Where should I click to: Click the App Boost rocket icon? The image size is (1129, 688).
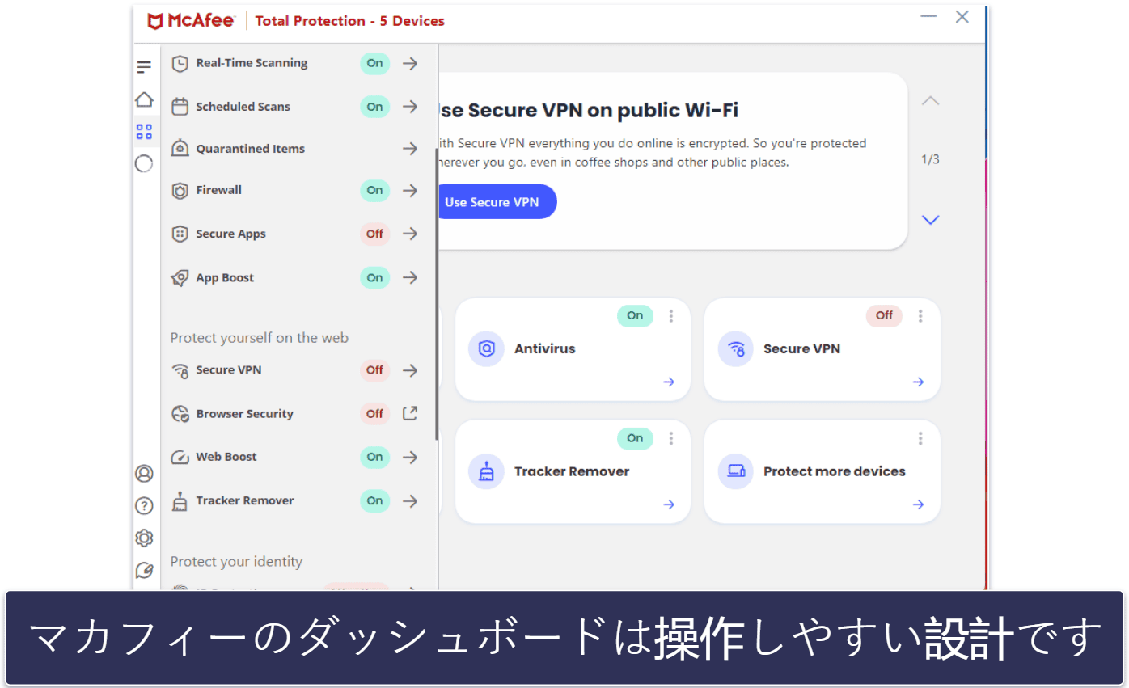click(180, 278)
